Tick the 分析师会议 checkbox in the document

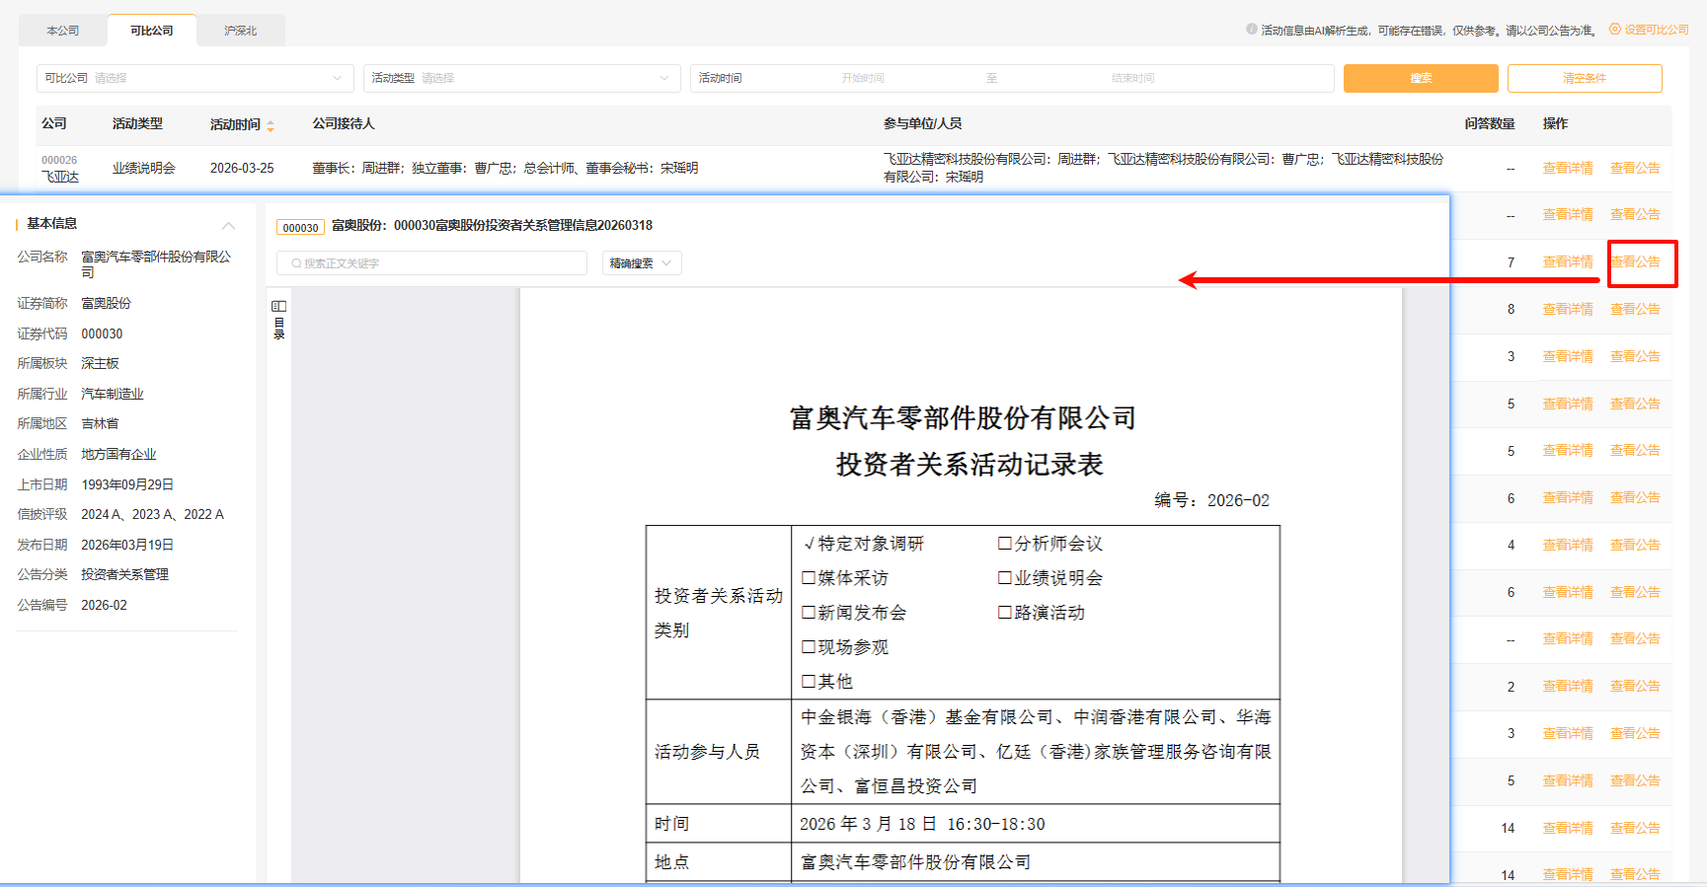coord(1004,544)
